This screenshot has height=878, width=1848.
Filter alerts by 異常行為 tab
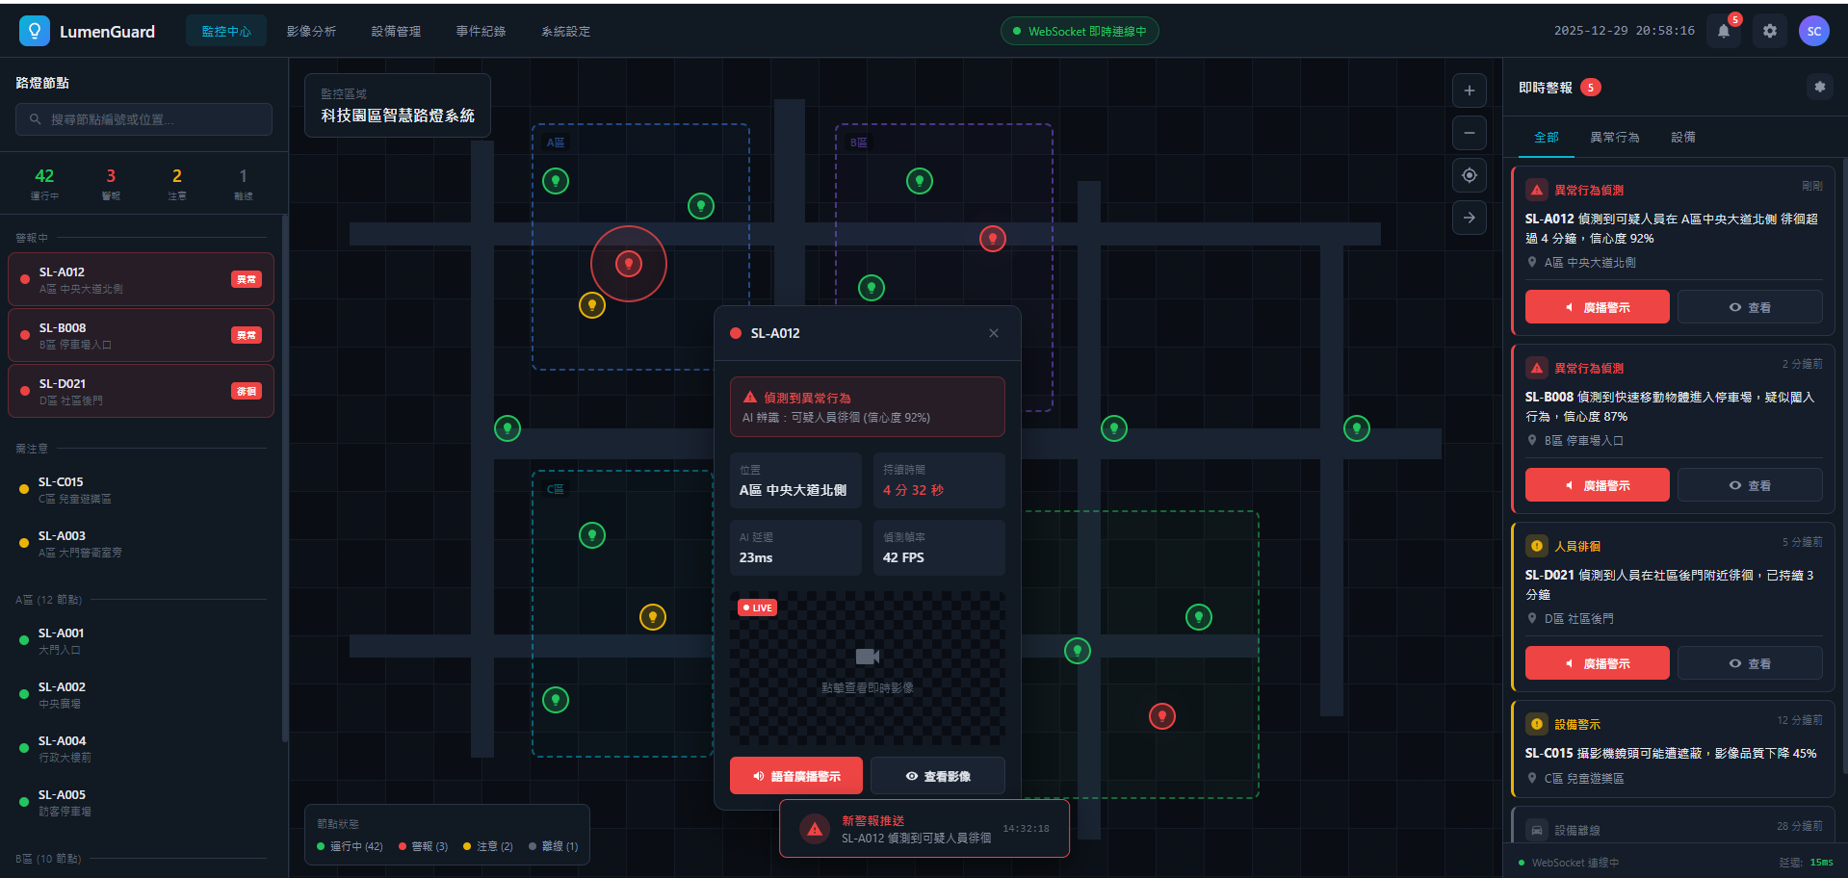tap(1614, 137)
